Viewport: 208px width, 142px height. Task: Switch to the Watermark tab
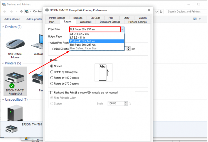[86, 22]
